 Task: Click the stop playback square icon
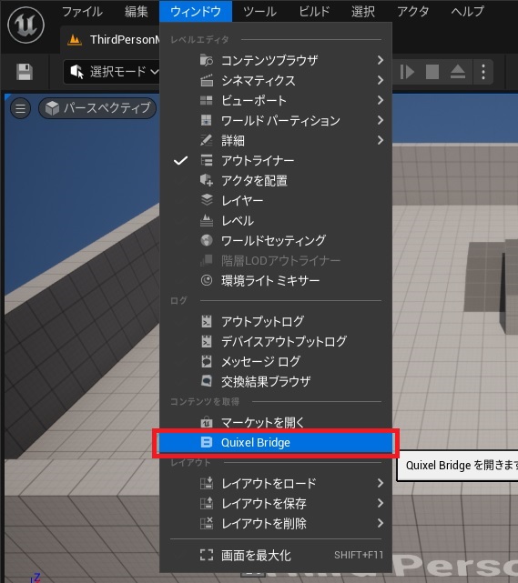[432, 71]
